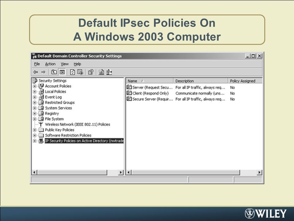The image size is (294, 221).
Task: Click the right pane's scroll-right arrow
Action: click(259, 172)
